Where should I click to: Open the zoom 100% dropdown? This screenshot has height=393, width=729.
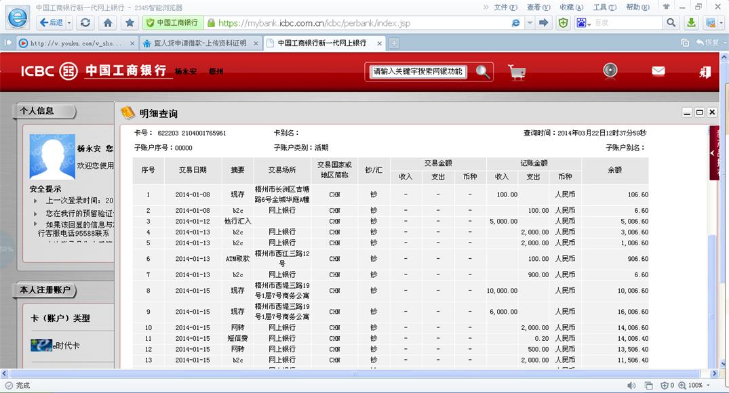click(x=699, y=386)
